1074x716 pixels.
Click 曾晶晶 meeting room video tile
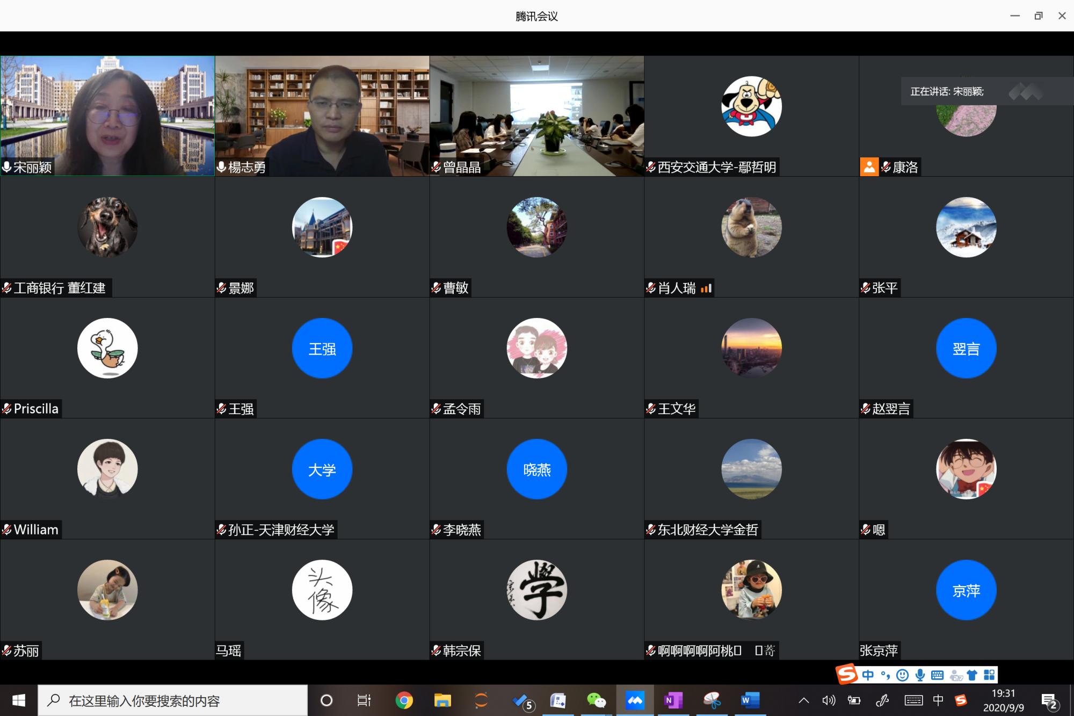pyautogui.click(x=537, y=115)
